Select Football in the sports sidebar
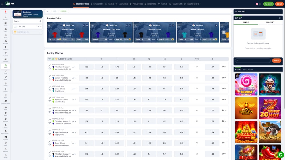 pyautogui.click(x=5, y=30)
